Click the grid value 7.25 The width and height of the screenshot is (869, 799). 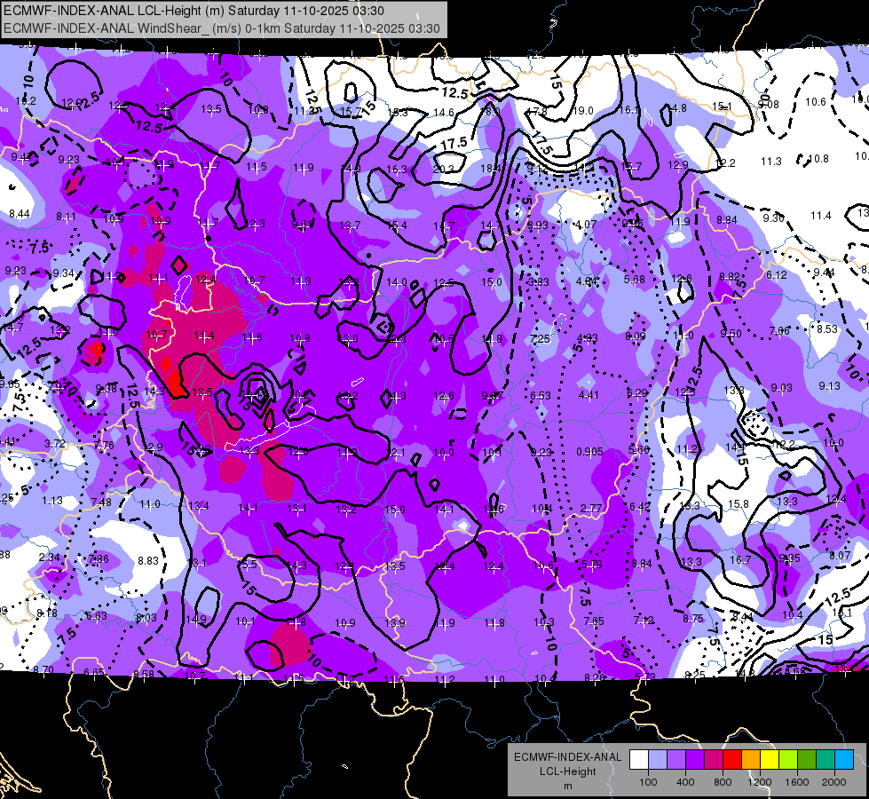tap(541, 339)
